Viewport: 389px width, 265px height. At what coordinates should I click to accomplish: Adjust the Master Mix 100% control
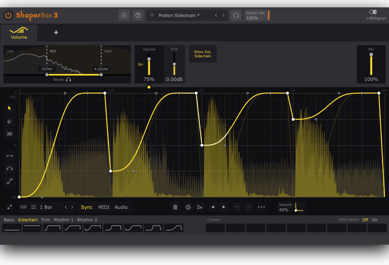coord(257,16)
